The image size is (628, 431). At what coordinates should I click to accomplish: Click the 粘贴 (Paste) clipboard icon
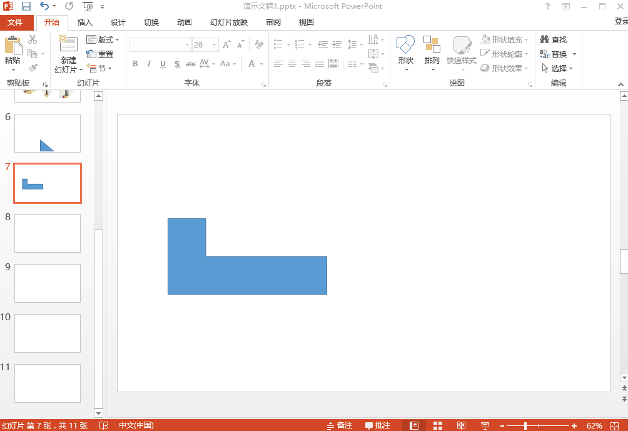[13, 46]
